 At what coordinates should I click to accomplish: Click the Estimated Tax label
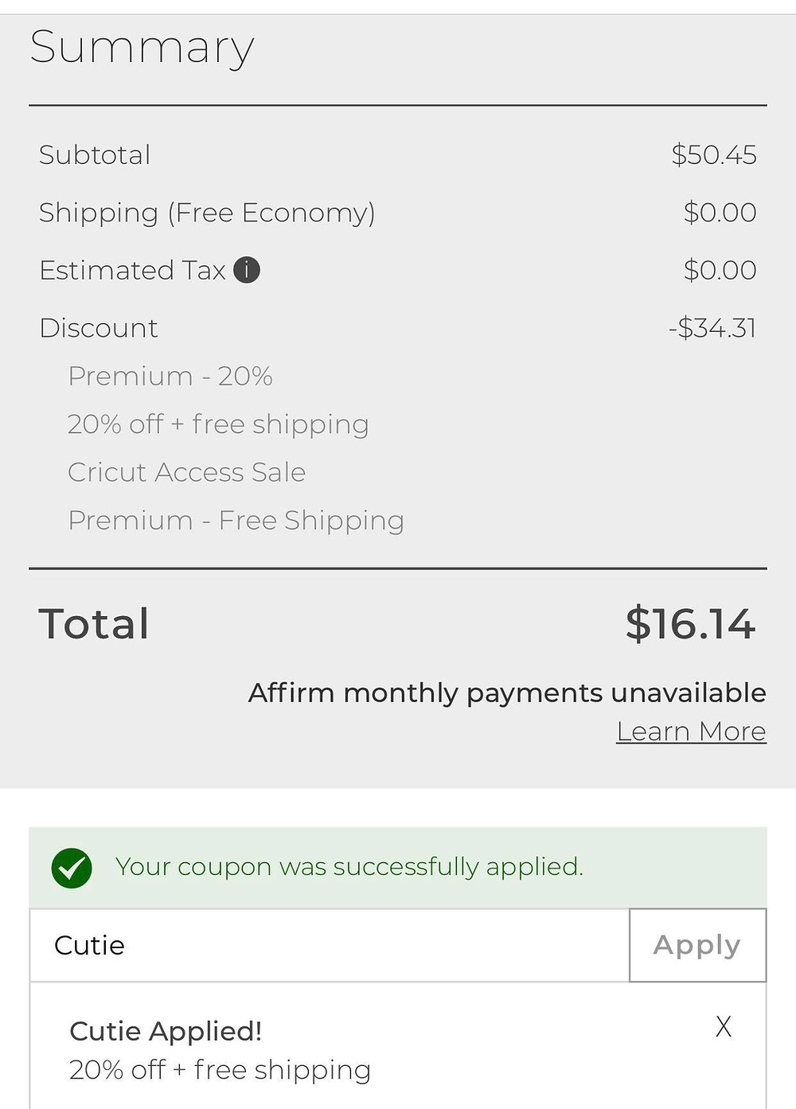[133, 271]
